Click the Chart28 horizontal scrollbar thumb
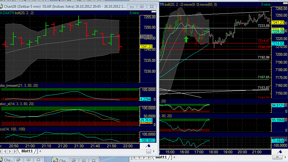288x162 pixels. [x=149, y=151]
